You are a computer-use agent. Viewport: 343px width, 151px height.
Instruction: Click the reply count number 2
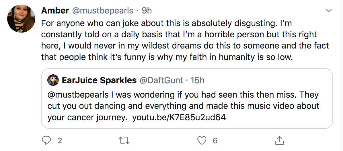point(60,140)
